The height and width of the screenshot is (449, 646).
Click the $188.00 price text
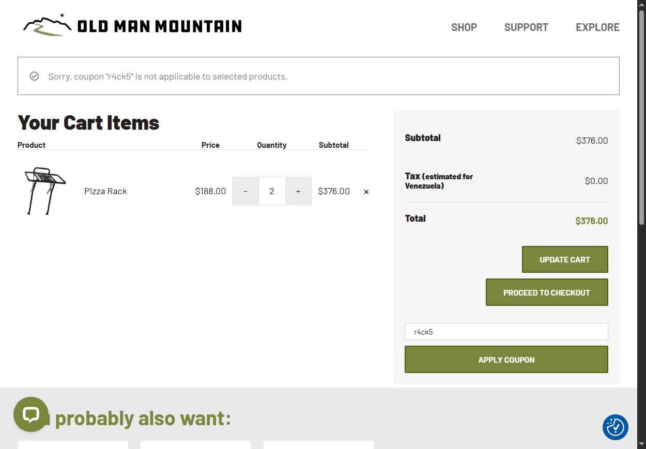tap(210, 191)
